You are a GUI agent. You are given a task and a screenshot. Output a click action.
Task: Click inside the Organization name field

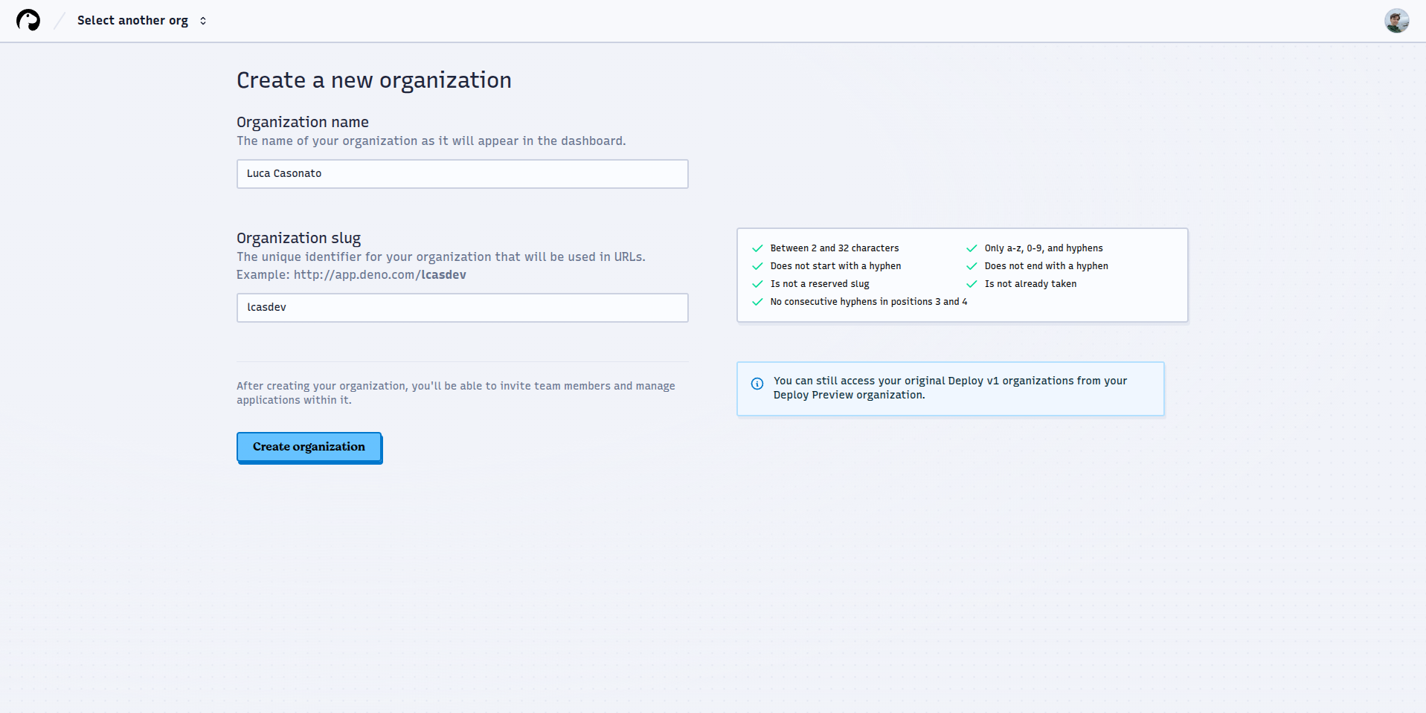coord(461,173)
